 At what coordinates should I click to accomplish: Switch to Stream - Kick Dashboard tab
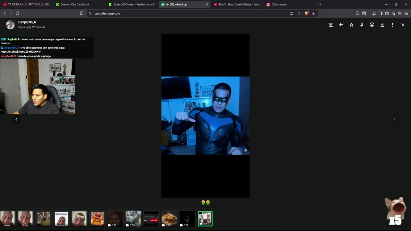[79, 4]
